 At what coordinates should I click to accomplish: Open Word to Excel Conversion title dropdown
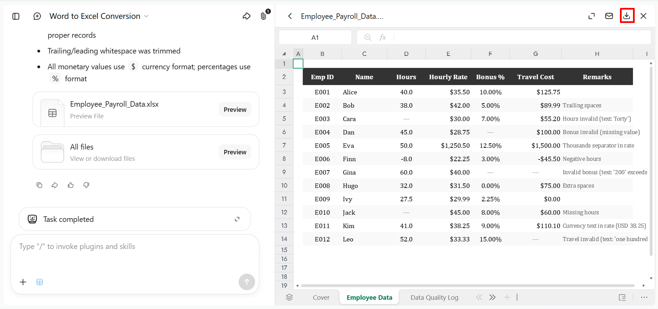[146, 16]
